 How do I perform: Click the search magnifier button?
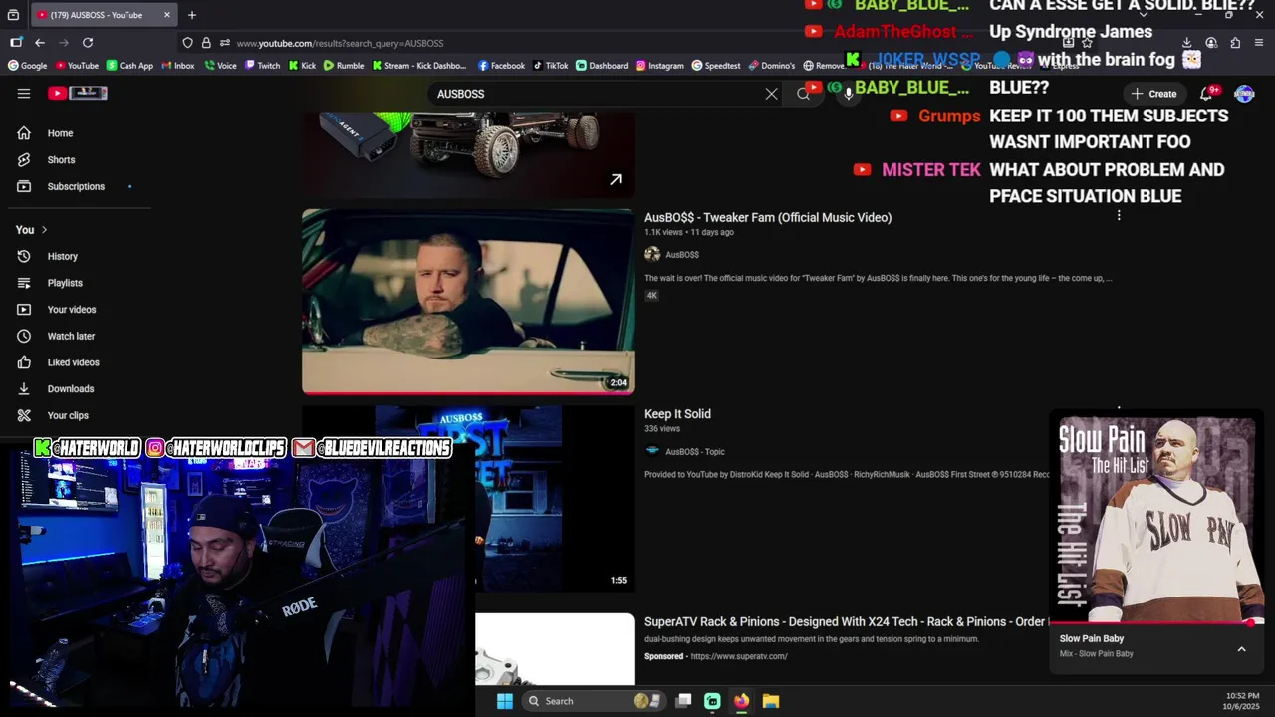point(803,94)
